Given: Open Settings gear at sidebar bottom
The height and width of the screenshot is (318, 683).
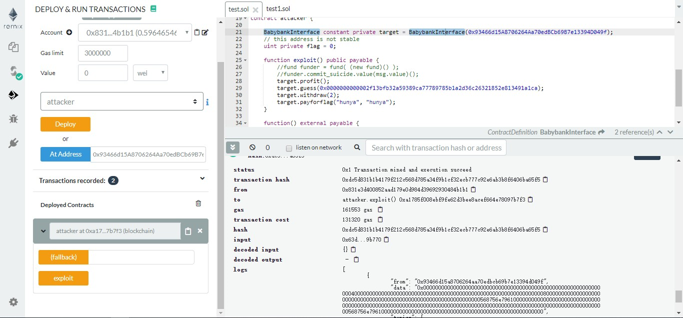Looking at the screenshot, I should (x=13, y=302).
